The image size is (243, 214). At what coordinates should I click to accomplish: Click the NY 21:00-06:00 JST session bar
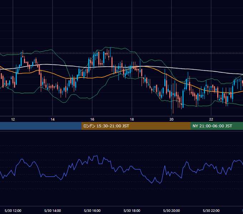(x=217, y=126)
